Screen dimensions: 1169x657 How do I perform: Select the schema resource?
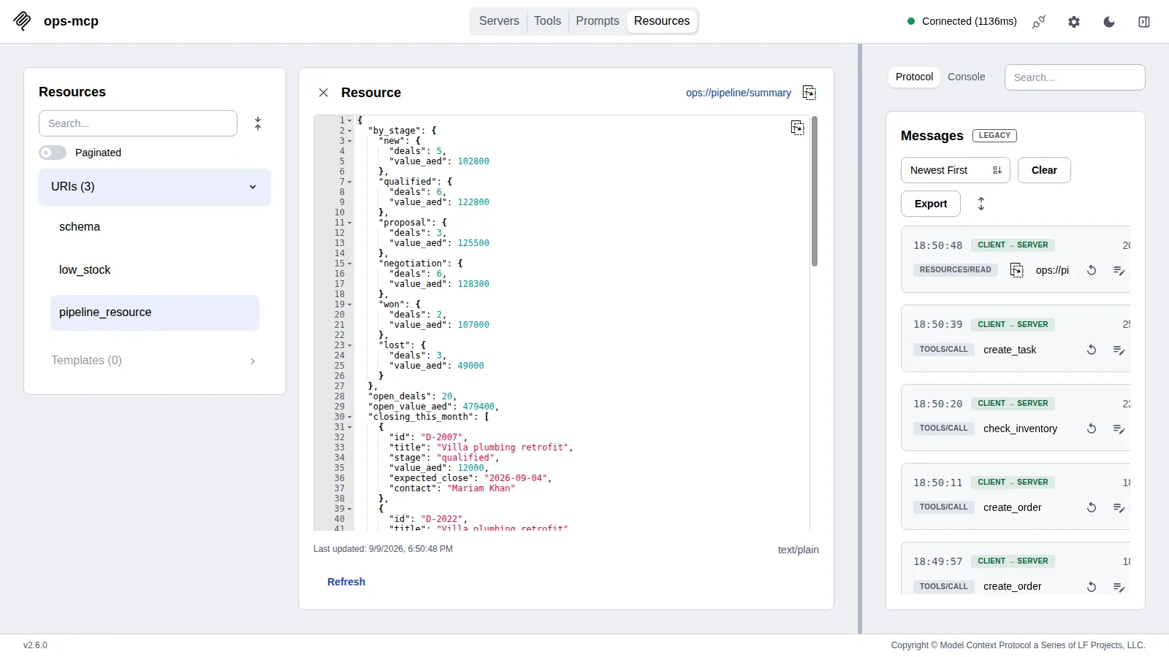coord(155,227)
